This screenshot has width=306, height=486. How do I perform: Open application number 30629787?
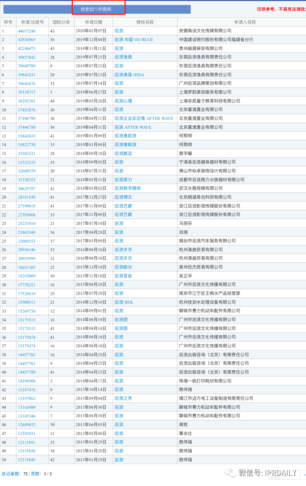[x=27, y=189]
